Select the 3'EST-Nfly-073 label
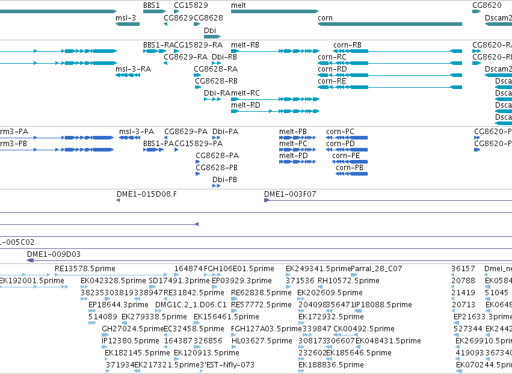Image resolution: width=512 pixels, height=374 pixels. pyautogui.click(x=227, y=365)
